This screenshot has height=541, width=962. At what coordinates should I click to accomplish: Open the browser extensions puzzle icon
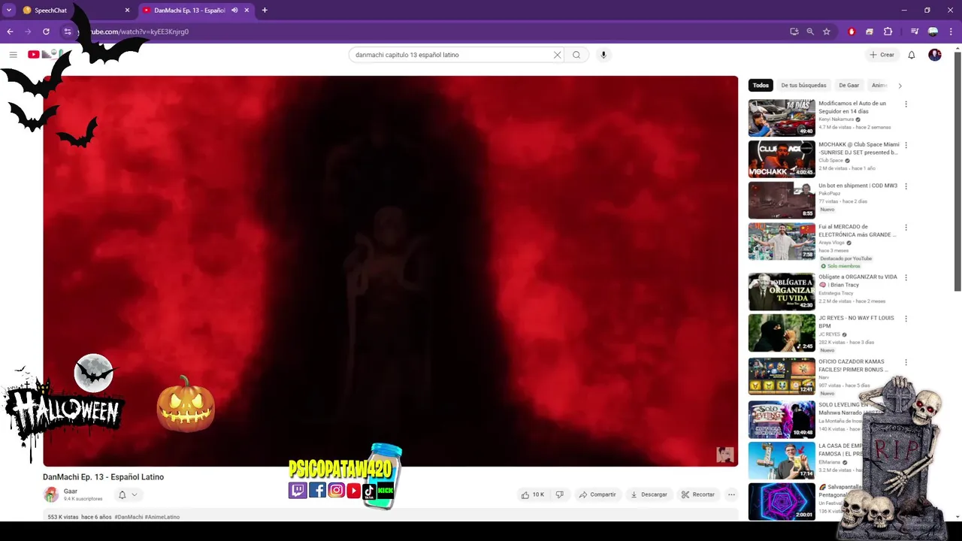click(888, 32)
